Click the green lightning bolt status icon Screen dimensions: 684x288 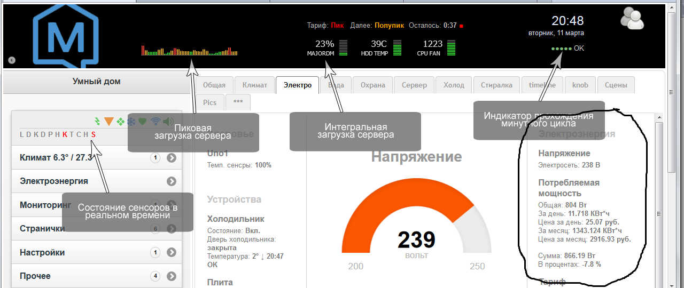point(97,122)
